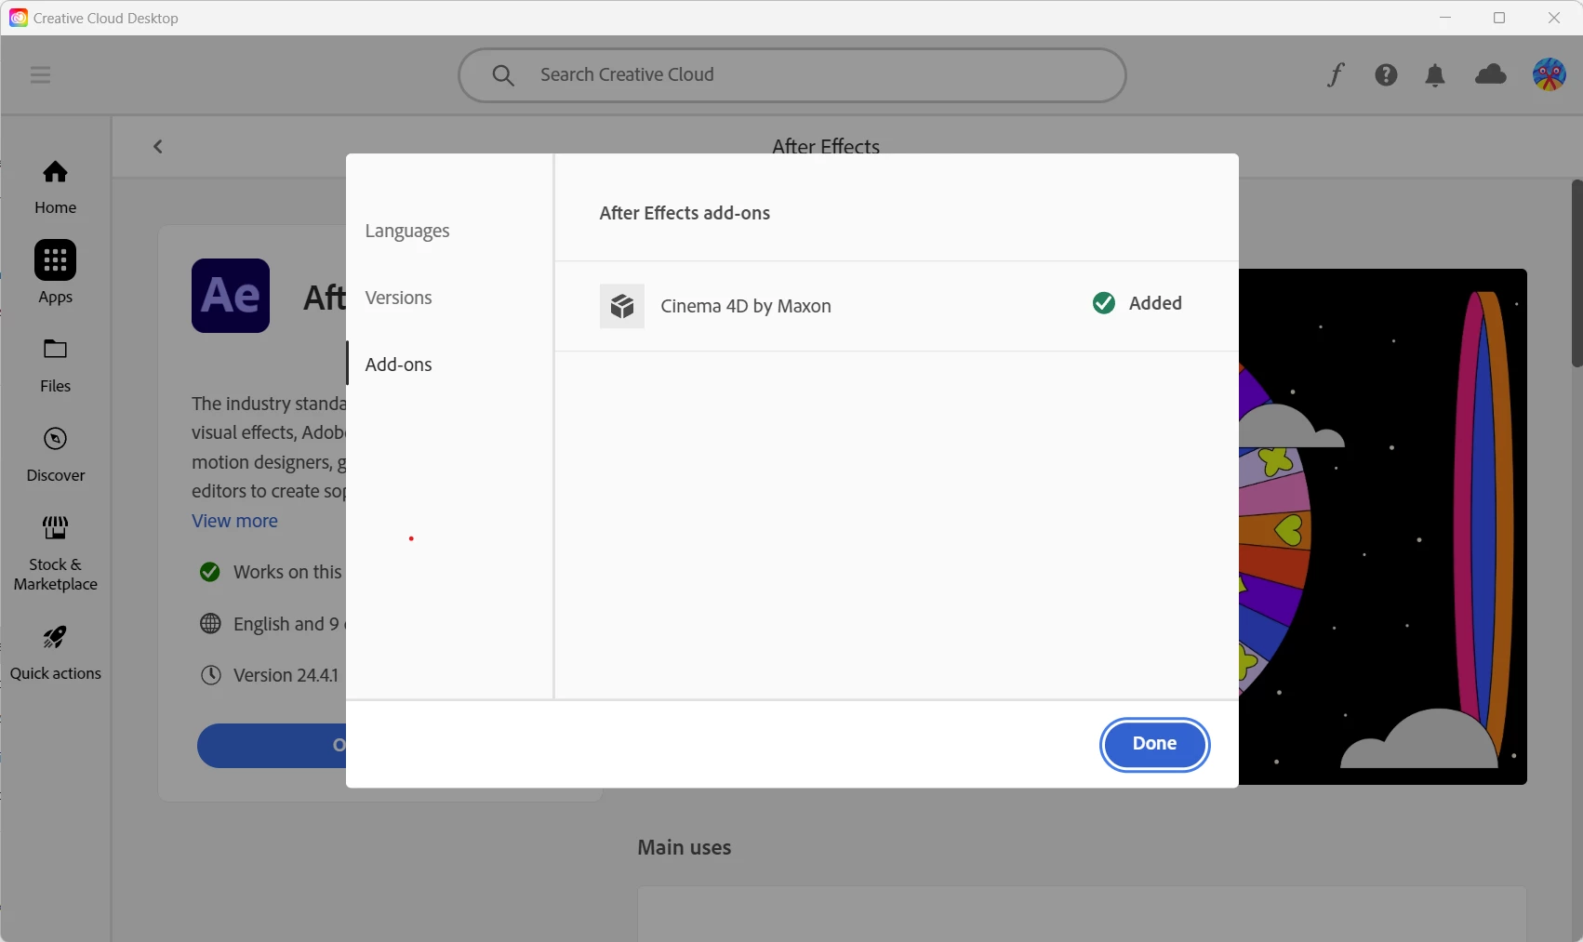Minimize the Creative Cloud window
Viewport: 1583px width, 942px height.
[1445, 18]
